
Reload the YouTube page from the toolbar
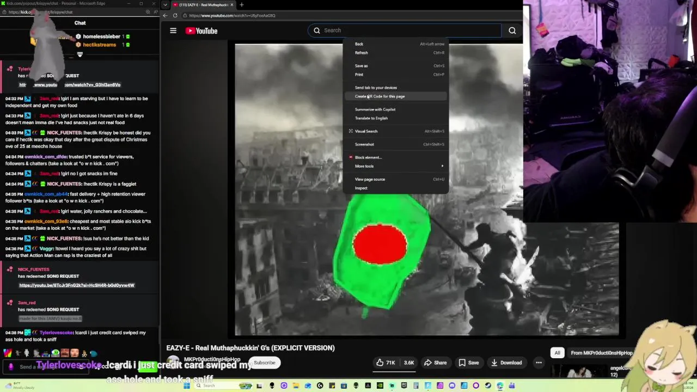point(175,15)
